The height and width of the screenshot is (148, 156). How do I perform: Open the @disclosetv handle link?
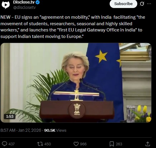24,7
